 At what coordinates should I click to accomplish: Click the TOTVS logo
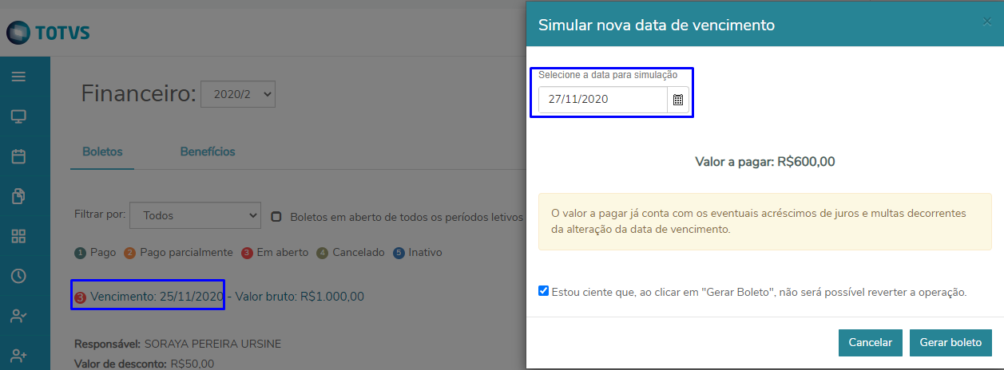(x=49, y=33)
